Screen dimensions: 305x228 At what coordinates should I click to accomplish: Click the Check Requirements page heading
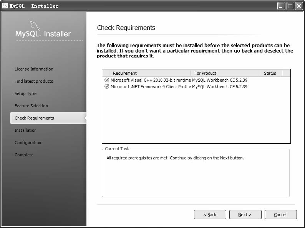126,28
